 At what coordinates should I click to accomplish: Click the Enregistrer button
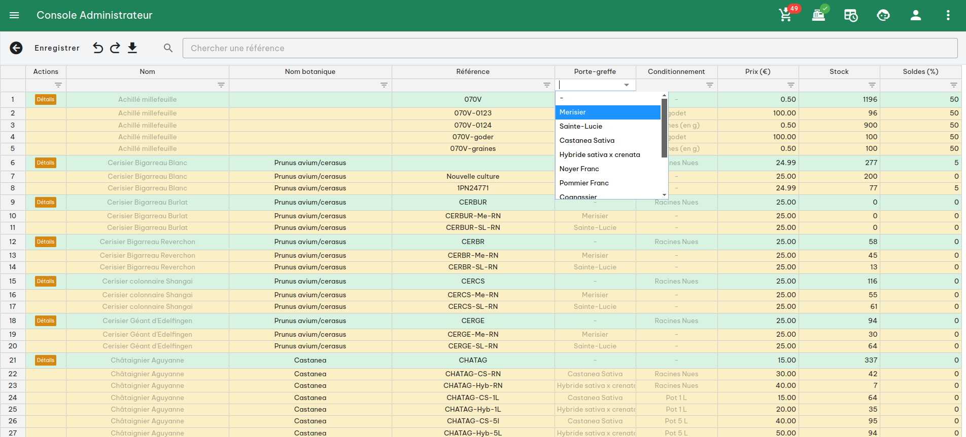coord(57,48)
